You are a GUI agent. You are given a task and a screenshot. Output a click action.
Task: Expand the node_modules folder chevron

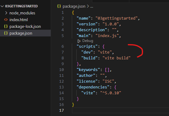tap(6, 13)
